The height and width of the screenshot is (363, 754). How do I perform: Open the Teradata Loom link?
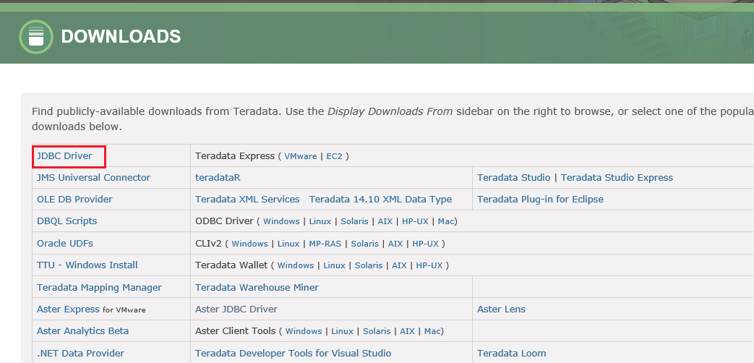pyautogui.click(x=512, y=353)
